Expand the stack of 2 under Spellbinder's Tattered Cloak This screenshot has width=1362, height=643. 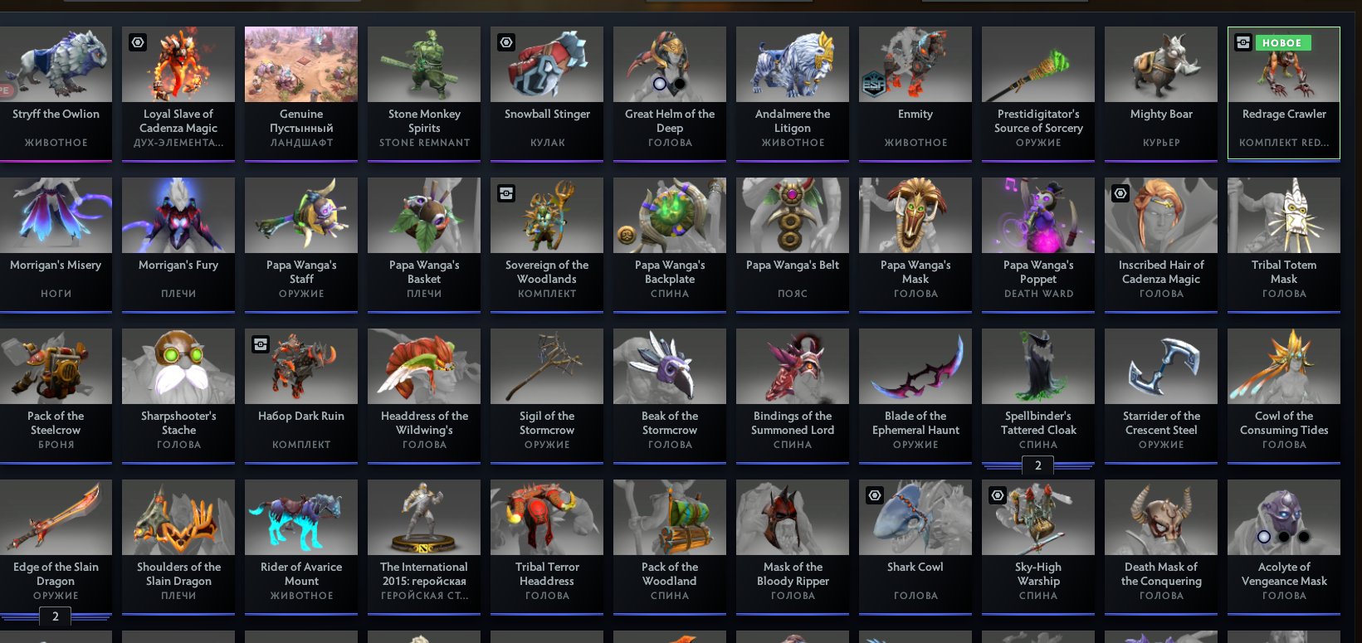click(x=1037, y=465)
